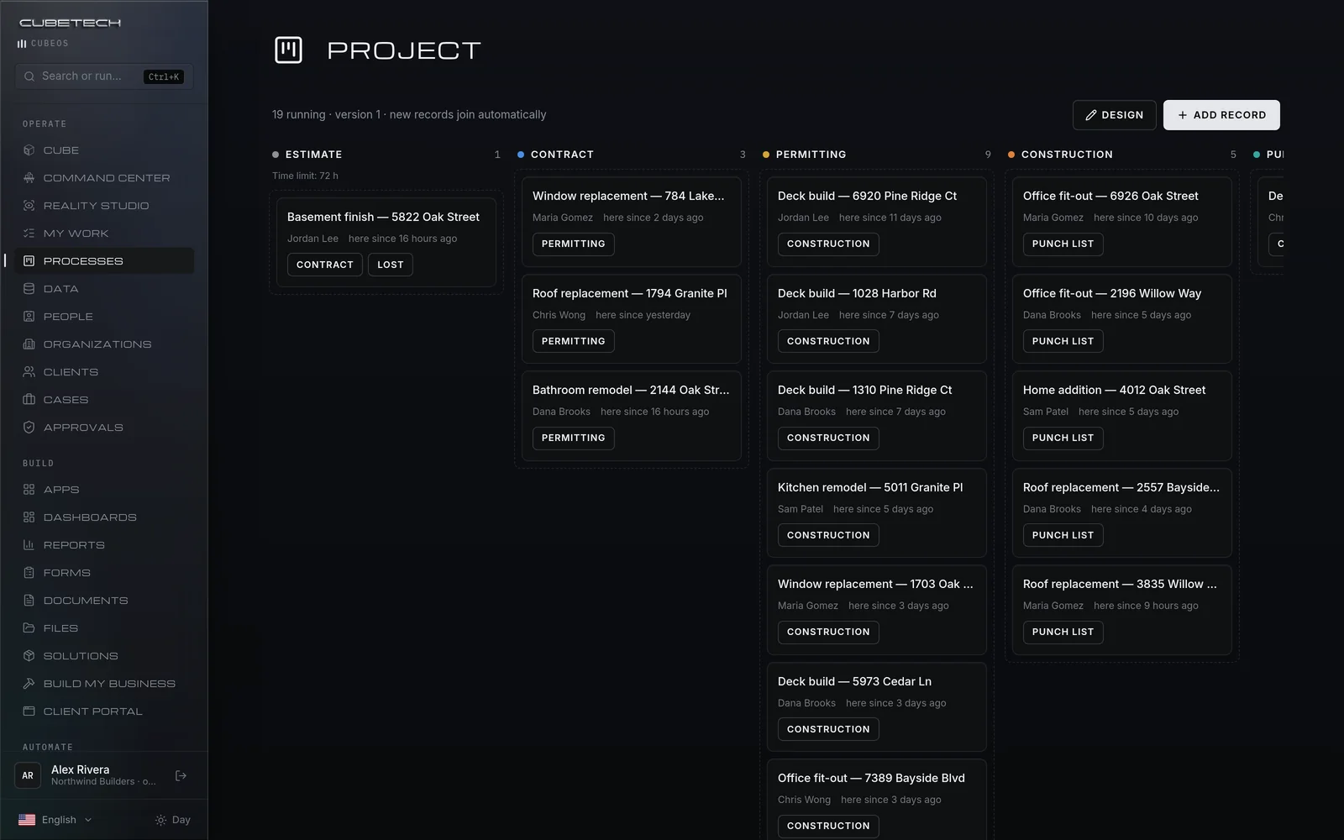Select Data database icon

[29, 289]
